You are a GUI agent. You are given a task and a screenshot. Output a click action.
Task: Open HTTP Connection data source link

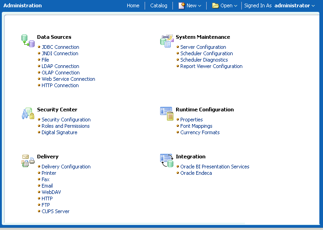tap(60, 85)
